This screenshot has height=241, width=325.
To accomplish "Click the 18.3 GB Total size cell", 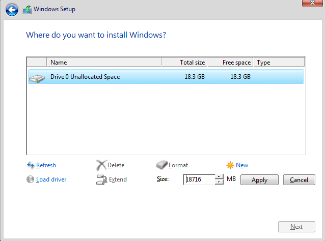I will point(195,77).
